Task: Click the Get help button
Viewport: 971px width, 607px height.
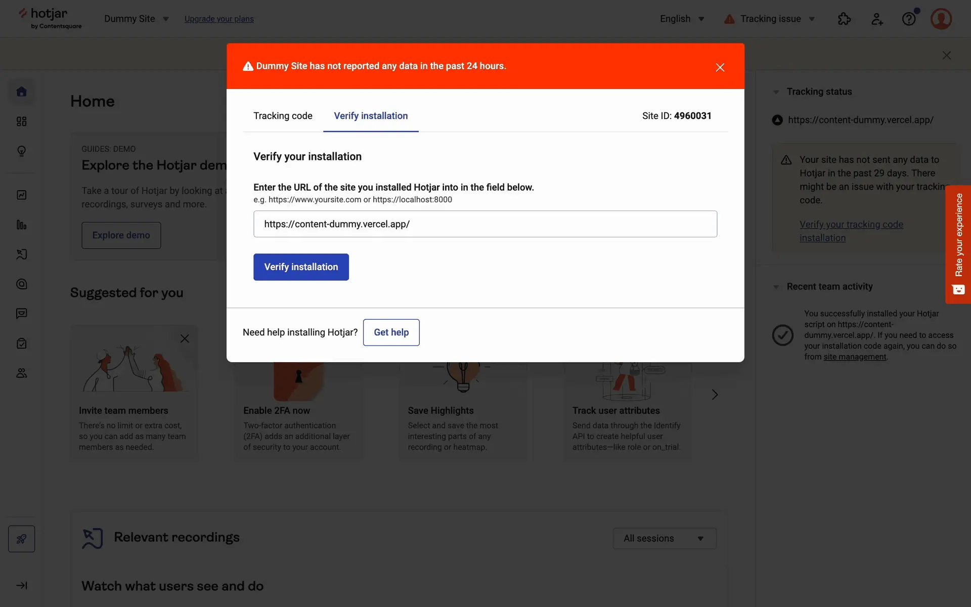Action: point(391,332)
